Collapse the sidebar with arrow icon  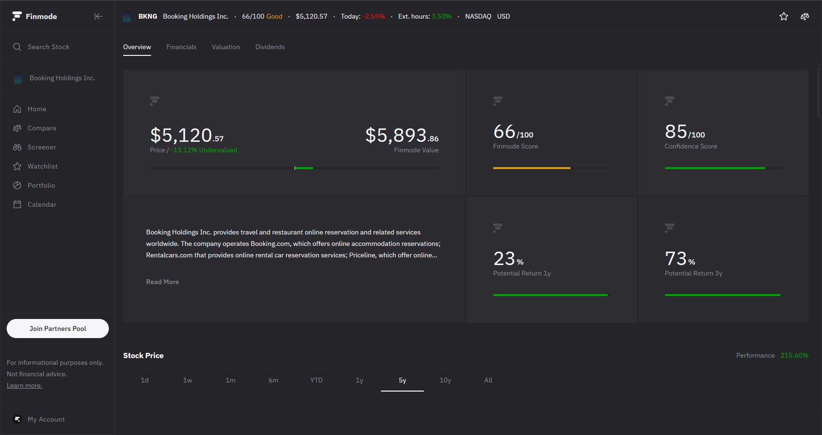[x=98, y=16]
